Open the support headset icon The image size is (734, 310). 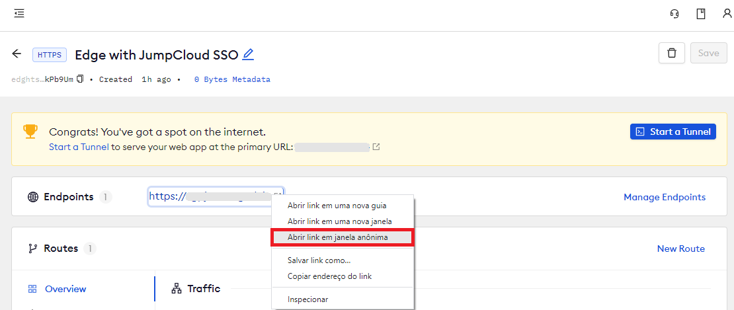pos(674,14)
